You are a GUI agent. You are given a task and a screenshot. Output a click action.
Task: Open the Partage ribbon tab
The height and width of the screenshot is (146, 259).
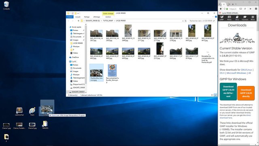tap(87, 17)
